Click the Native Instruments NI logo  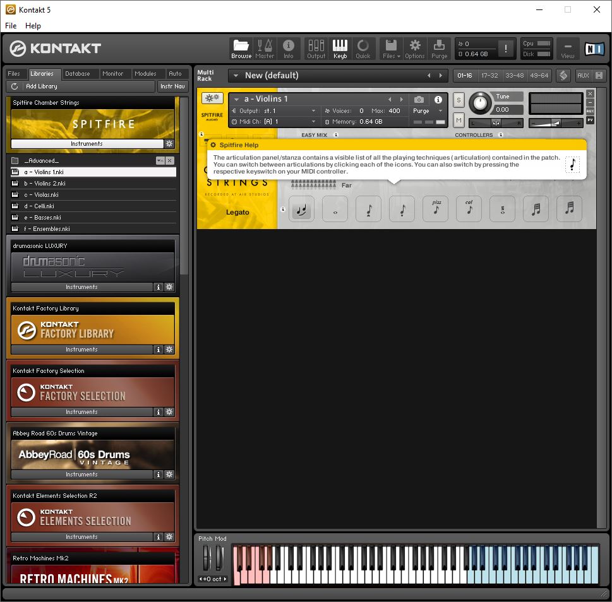coord(594,49)
